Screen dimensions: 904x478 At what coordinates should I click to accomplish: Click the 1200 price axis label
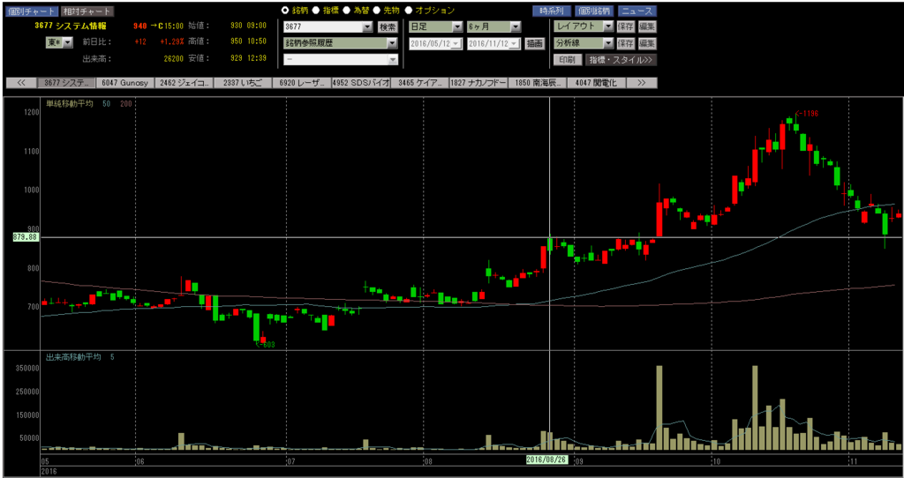[31, 113]
